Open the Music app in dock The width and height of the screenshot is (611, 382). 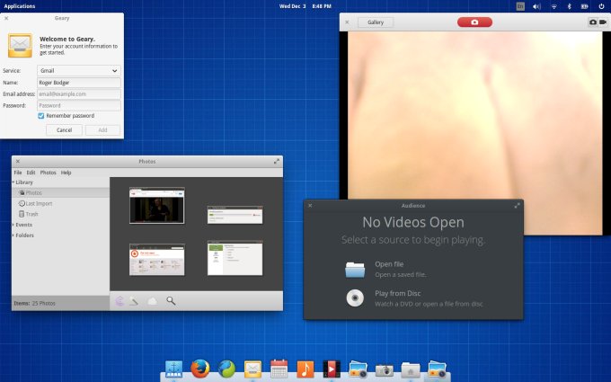coord(305,369)
